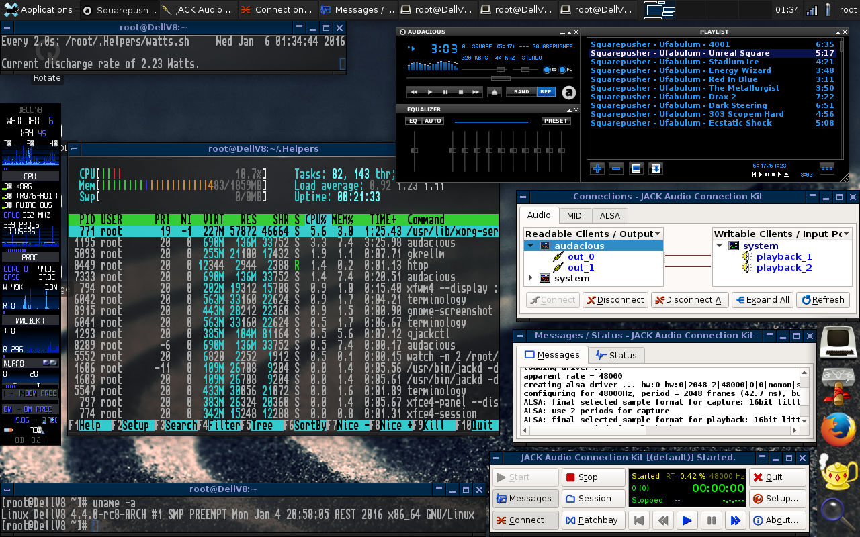The height and width of the screenshot is (537, 860).
Task: Click JACK transport pause button
Action: pos(711,520)
